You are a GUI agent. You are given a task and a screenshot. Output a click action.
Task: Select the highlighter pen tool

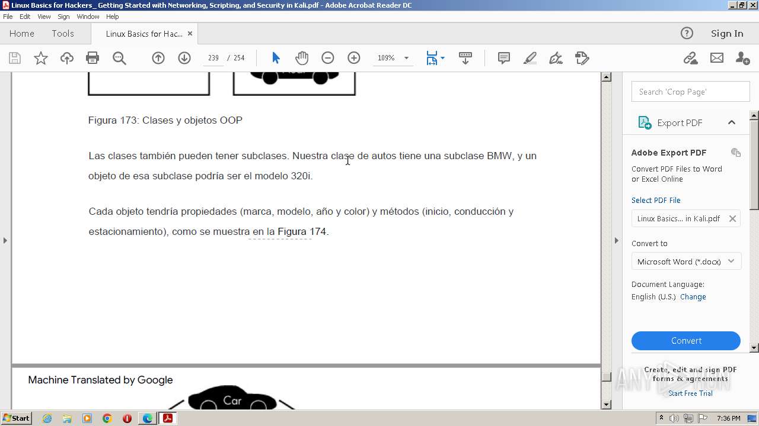pyautogui.click(x=530, y=58)
